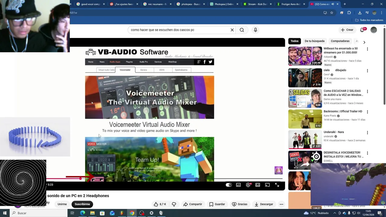Open YouTube notifications bell
This screenshot has width=386, height=217.
tap(362, 30)
